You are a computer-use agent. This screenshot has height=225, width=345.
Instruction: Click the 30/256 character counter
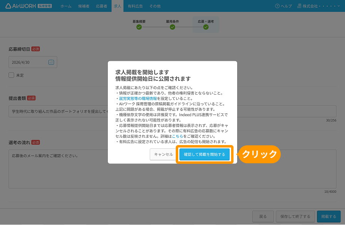click(331, 120)
